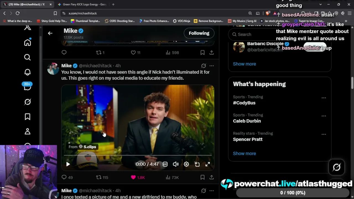The height and width of the screenshot is (199, 354).
Task: Share the post with 598 views
Action: coord(212,53)
